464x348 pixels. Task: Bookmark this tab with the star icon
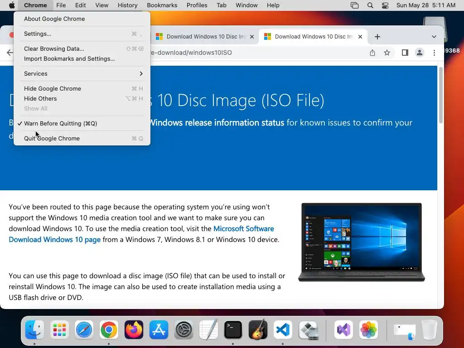coord(387,53)
